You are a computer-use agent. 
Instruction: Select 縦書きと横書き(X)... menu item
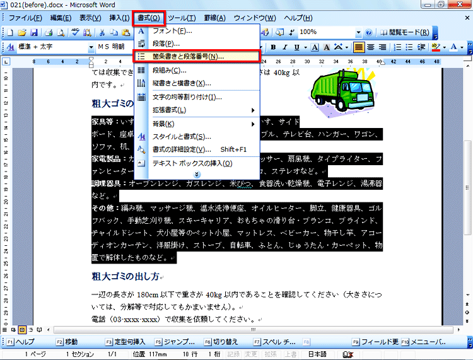[x=197, y=83]
